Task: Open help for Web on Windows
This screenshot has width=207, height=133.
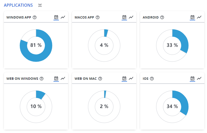Action: [x=41, y=79]
